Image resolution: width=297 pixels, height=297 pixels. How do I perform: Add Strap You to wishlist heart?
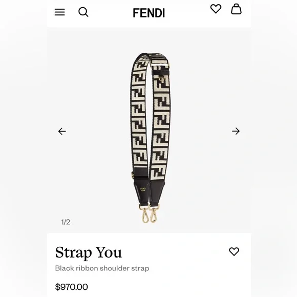click(x=234, y=251)
